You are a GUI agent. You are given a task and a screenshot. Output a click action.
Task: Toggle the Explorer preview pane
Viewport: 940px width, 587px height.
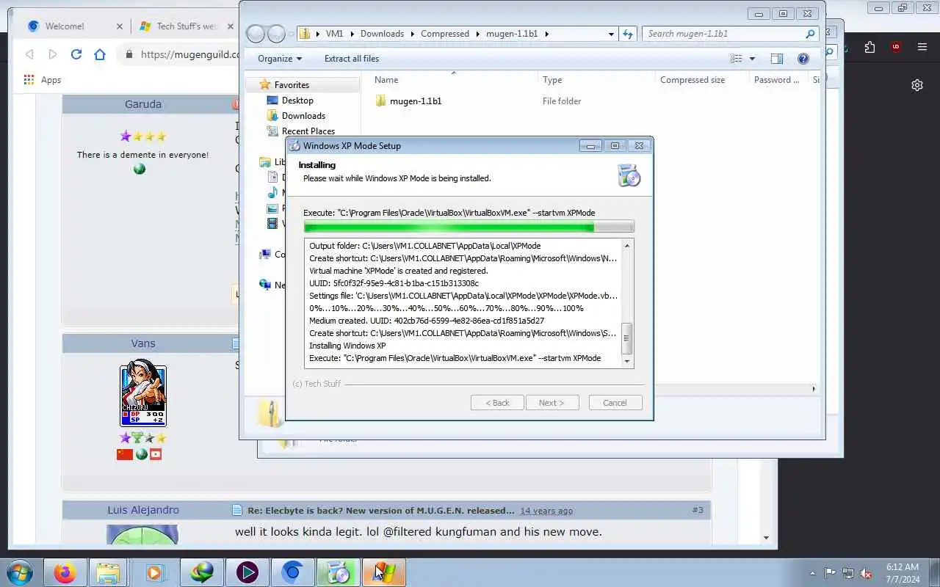tap(777, 59)
